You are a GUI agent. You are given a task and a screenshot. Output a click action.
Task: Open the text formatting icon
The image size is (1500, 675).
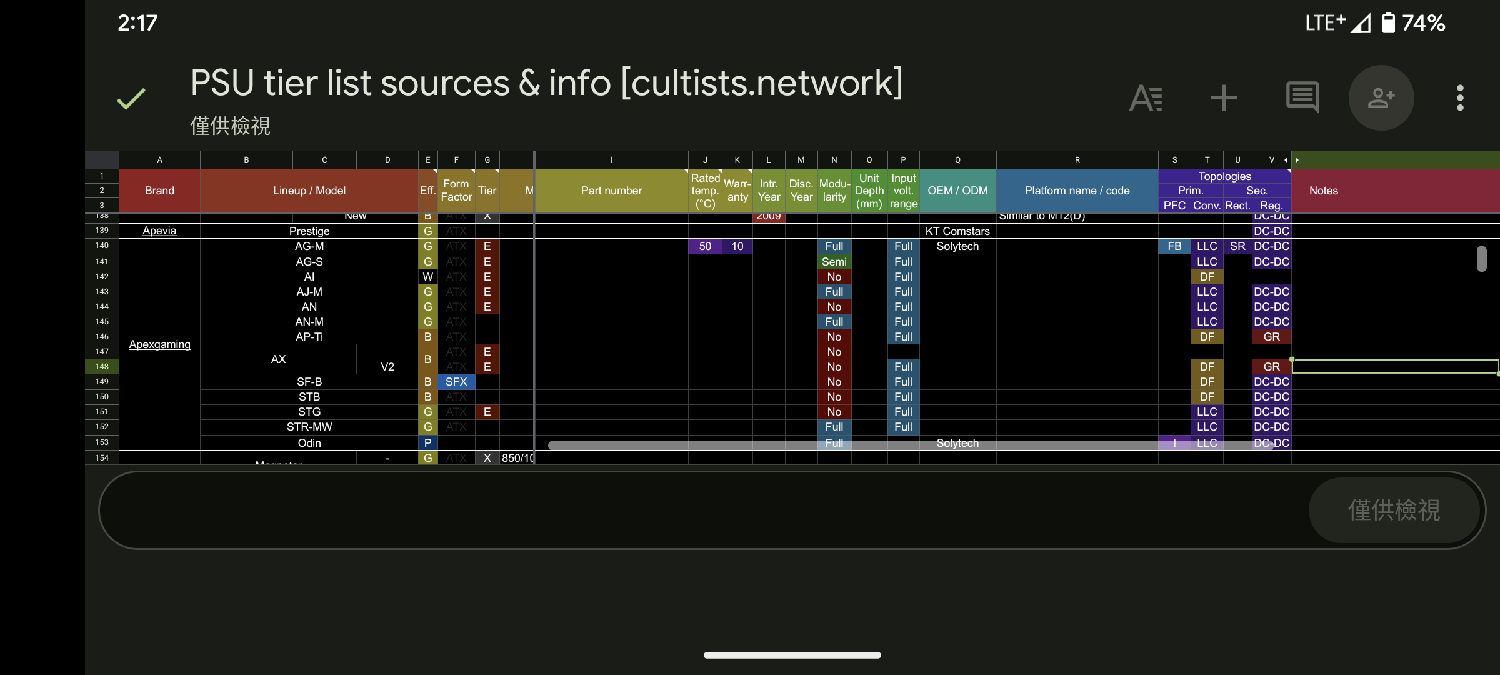tap(1146, 98)
